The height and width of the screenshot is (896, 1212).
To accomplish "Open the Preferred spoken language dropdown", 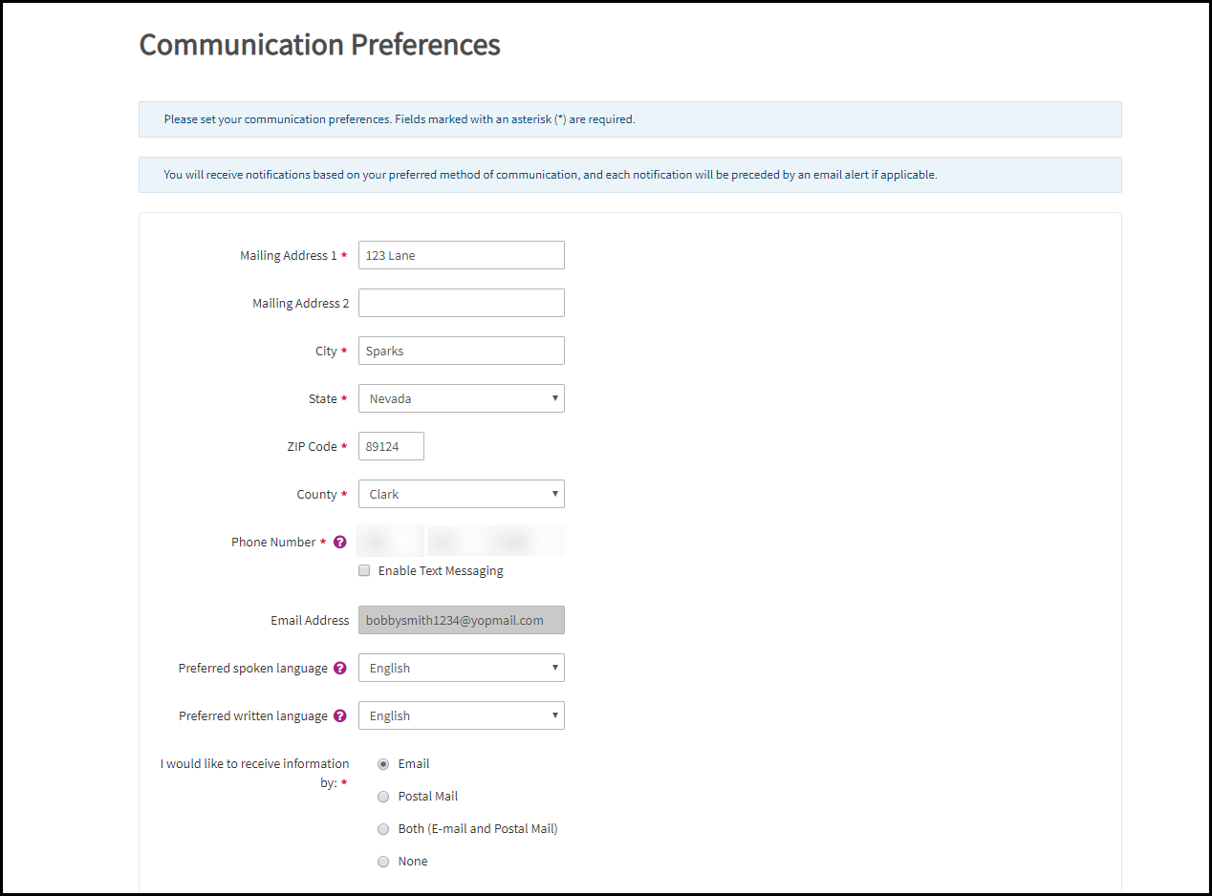I will pos(462,668).
